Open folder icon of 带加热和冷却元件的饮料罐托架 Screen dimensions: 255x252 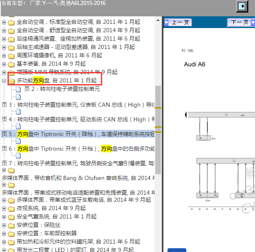pyautogui.click(x=11, y=242)
